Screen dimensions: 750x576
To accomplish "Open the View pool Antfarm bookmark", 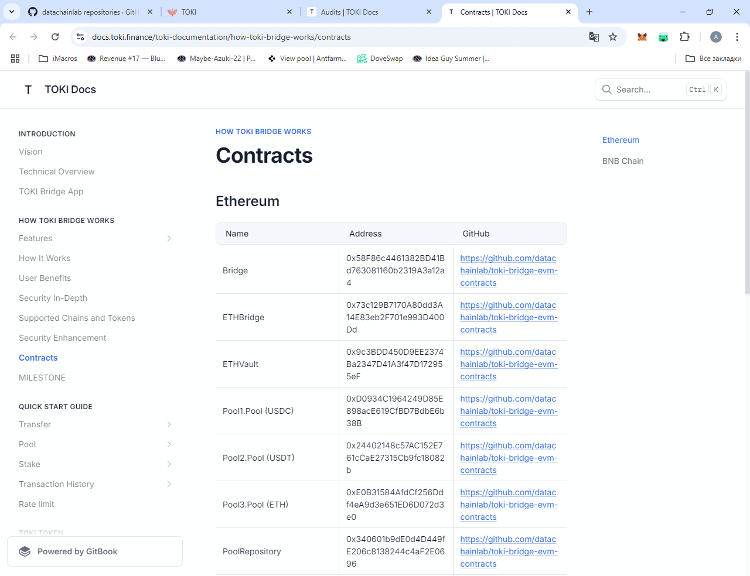I will pos(307,59).
